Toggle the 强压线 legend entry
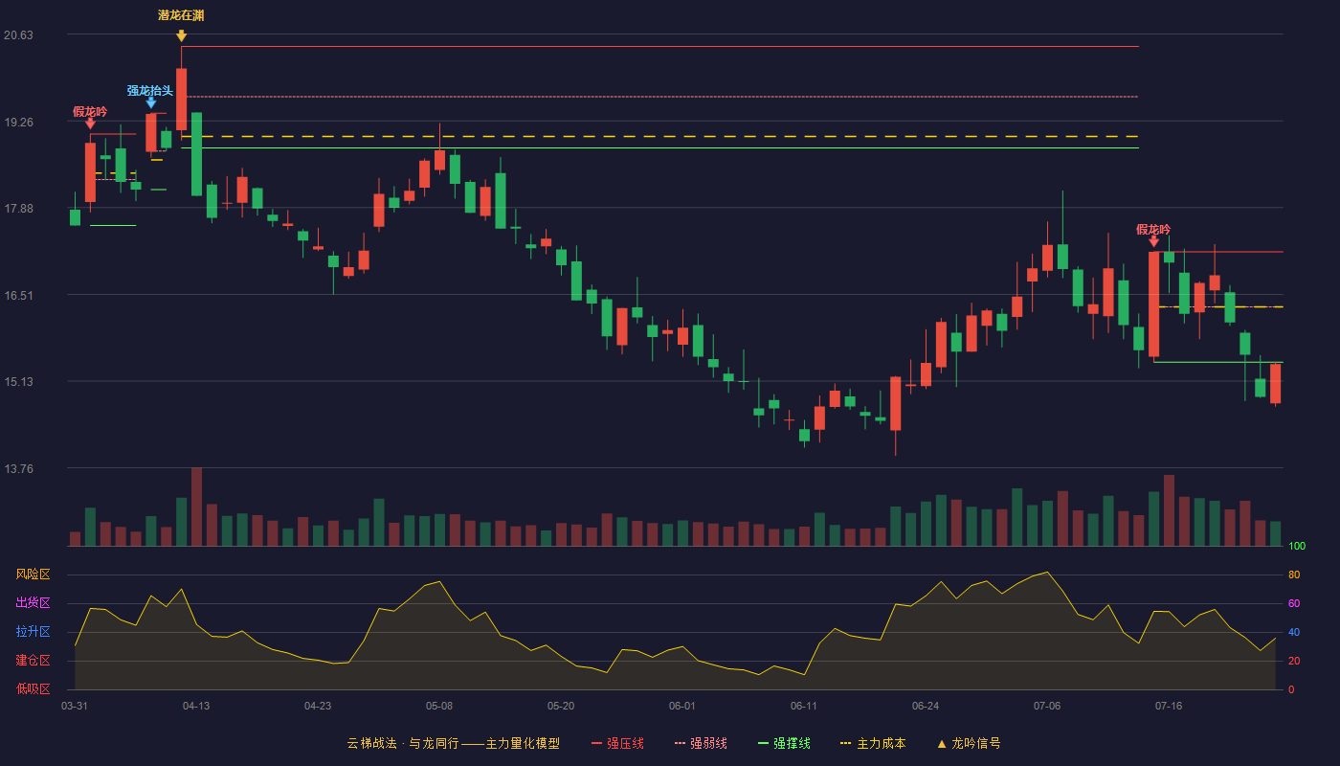The image size is (1340, 766). click(617, 743)
